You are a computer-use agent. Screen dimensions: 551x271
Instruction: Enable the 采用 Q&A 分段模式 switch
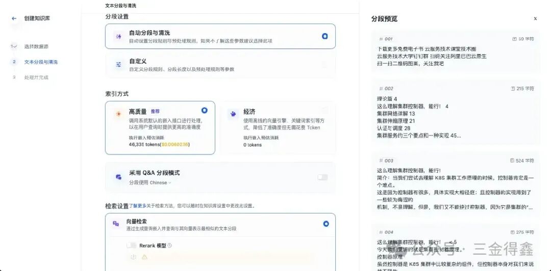[322, 177]
